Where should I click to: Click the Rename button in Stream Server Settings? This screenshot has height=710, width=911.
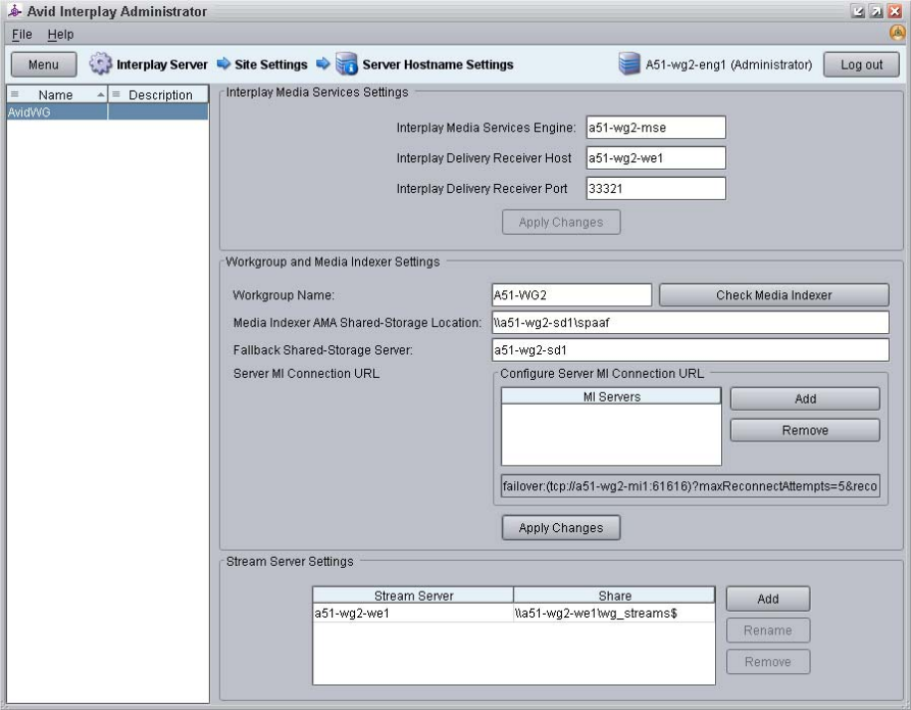tap(768, 629)
